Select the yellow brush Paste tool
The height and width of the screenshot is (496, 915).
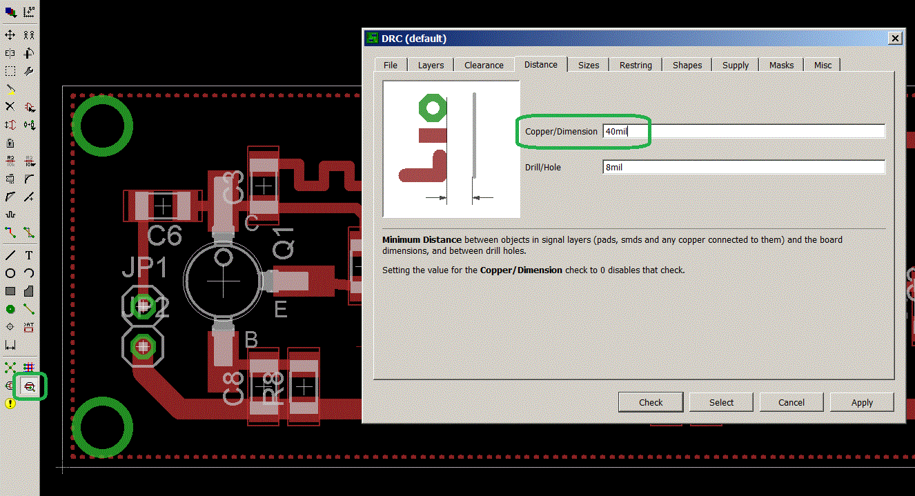point(10,89)
